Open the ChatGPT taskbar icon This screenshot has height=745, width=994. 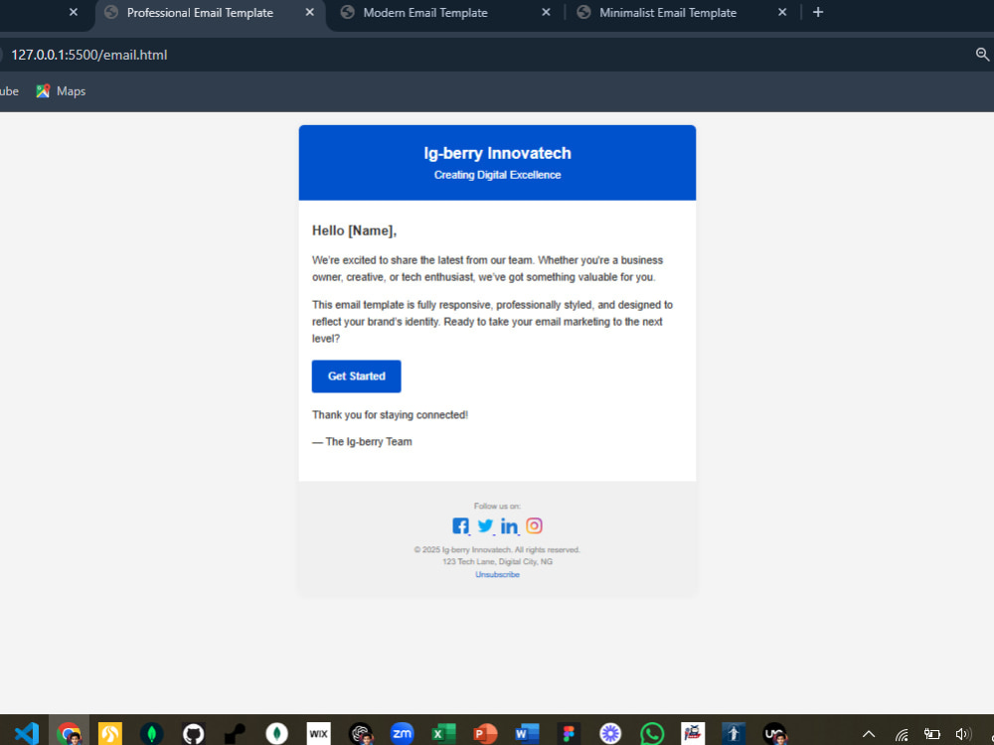[x=361, y=734]
